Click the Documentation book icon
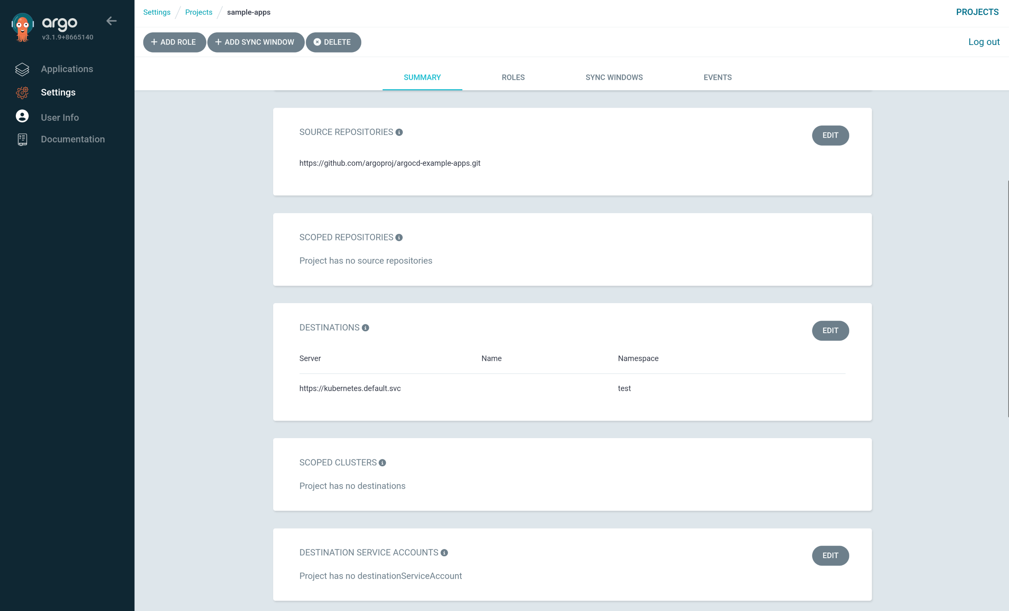 point(22,140)
